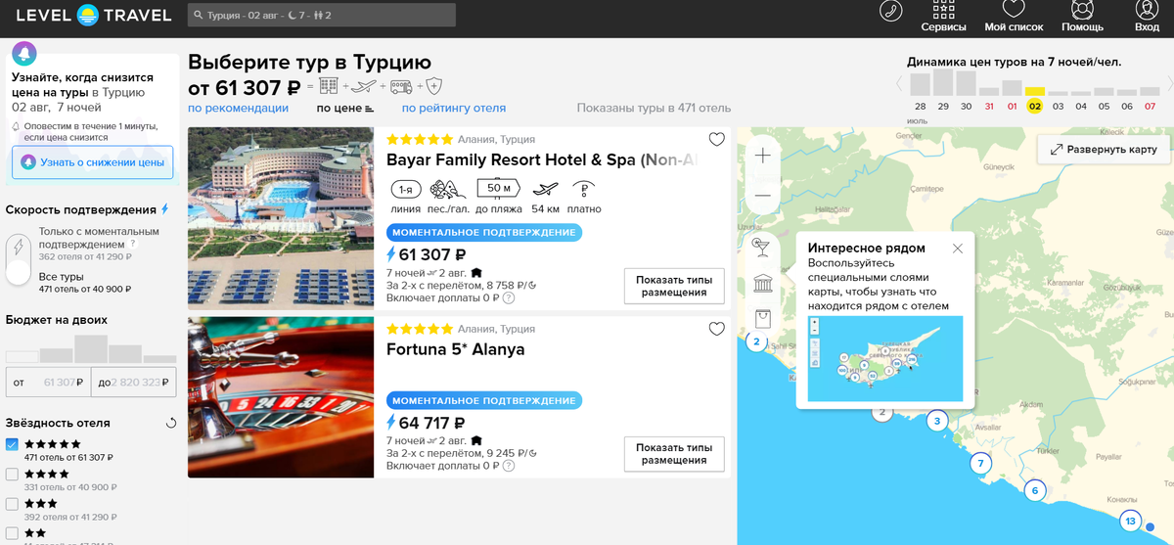This screenshot has height=545, width=1174.
Task: Reset the Звёздность отеля filter with the arrow icon
Action: (x=171, y=424)
